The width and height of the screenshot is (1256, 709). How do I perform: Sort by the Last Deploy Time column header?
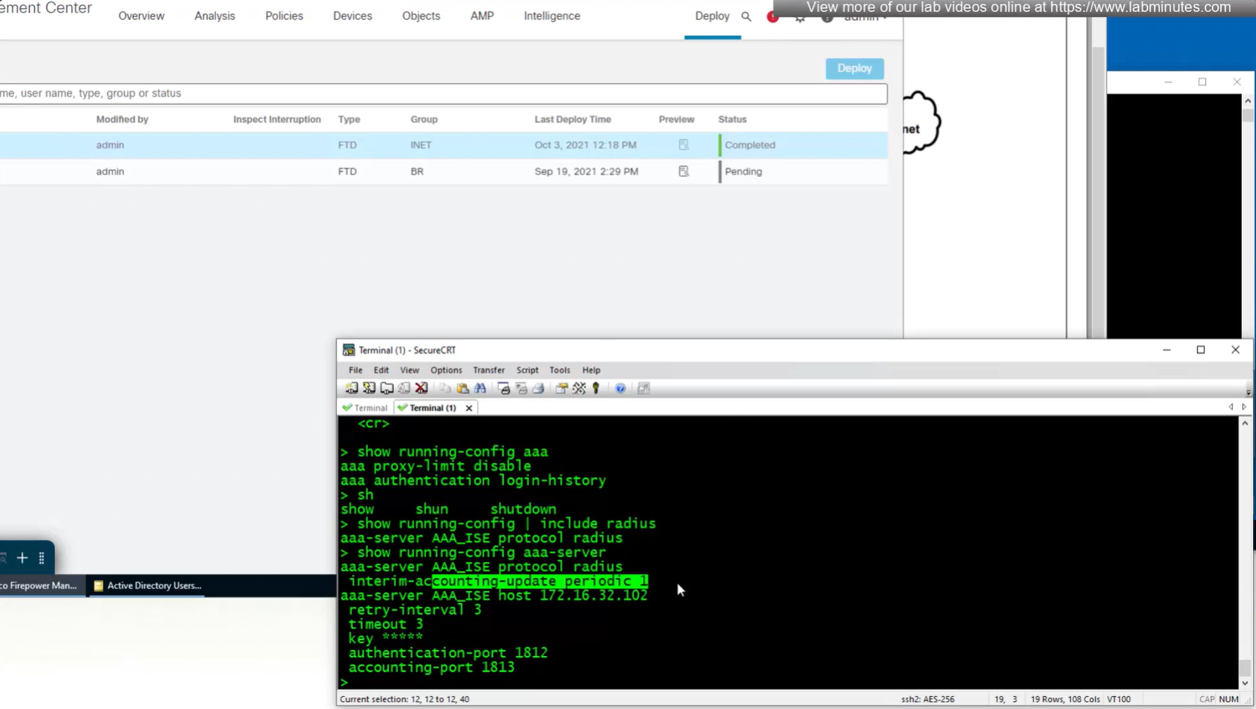572,119
